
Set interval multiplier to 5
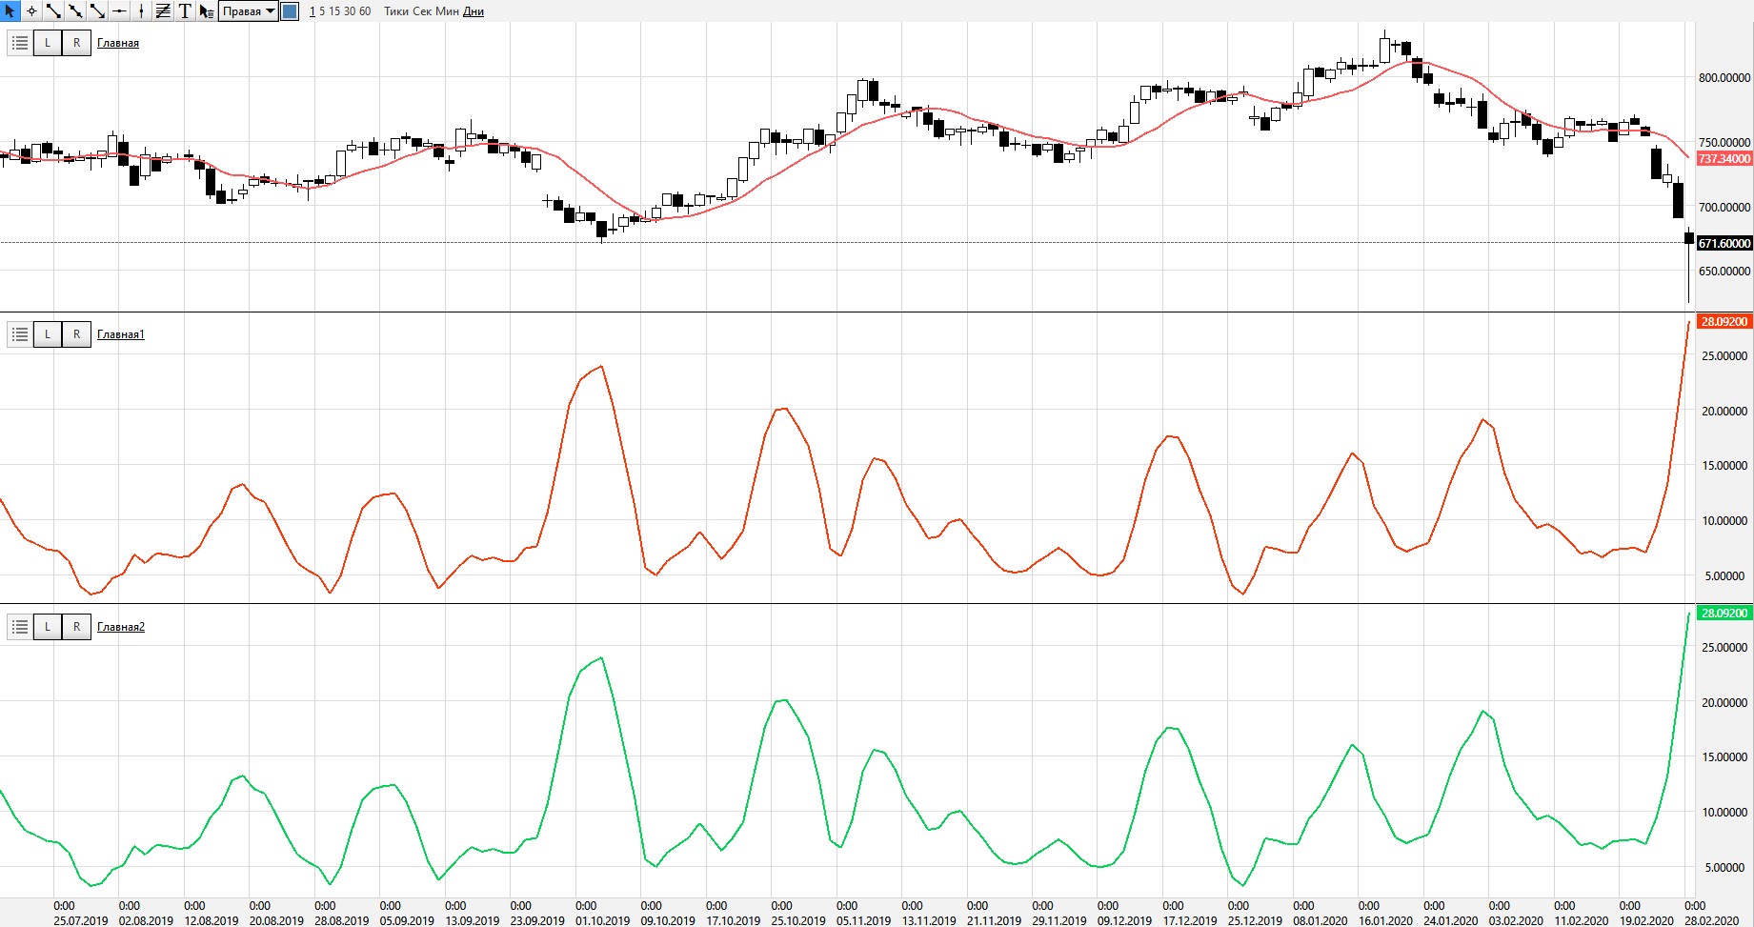pyautogui.click(x=322, y=11)
